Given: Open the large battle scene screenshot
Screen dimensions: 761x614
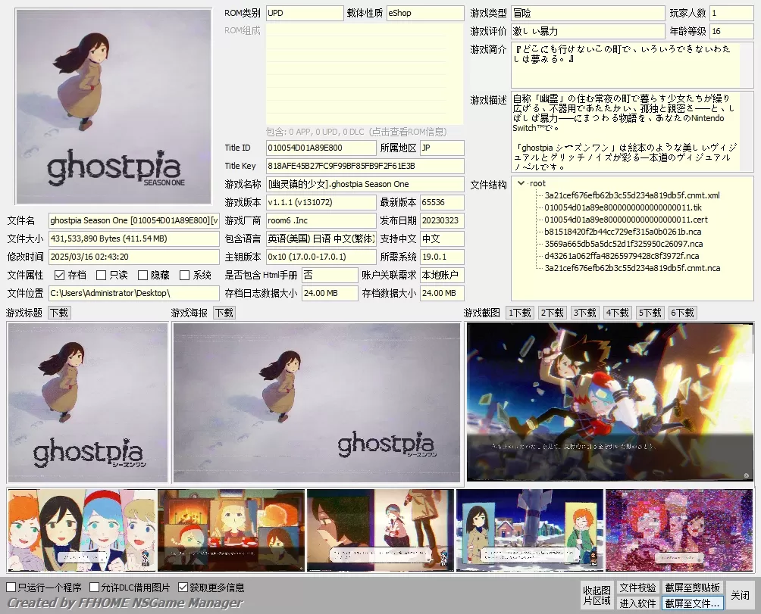Looking at the screenshot, I should 609,401.
